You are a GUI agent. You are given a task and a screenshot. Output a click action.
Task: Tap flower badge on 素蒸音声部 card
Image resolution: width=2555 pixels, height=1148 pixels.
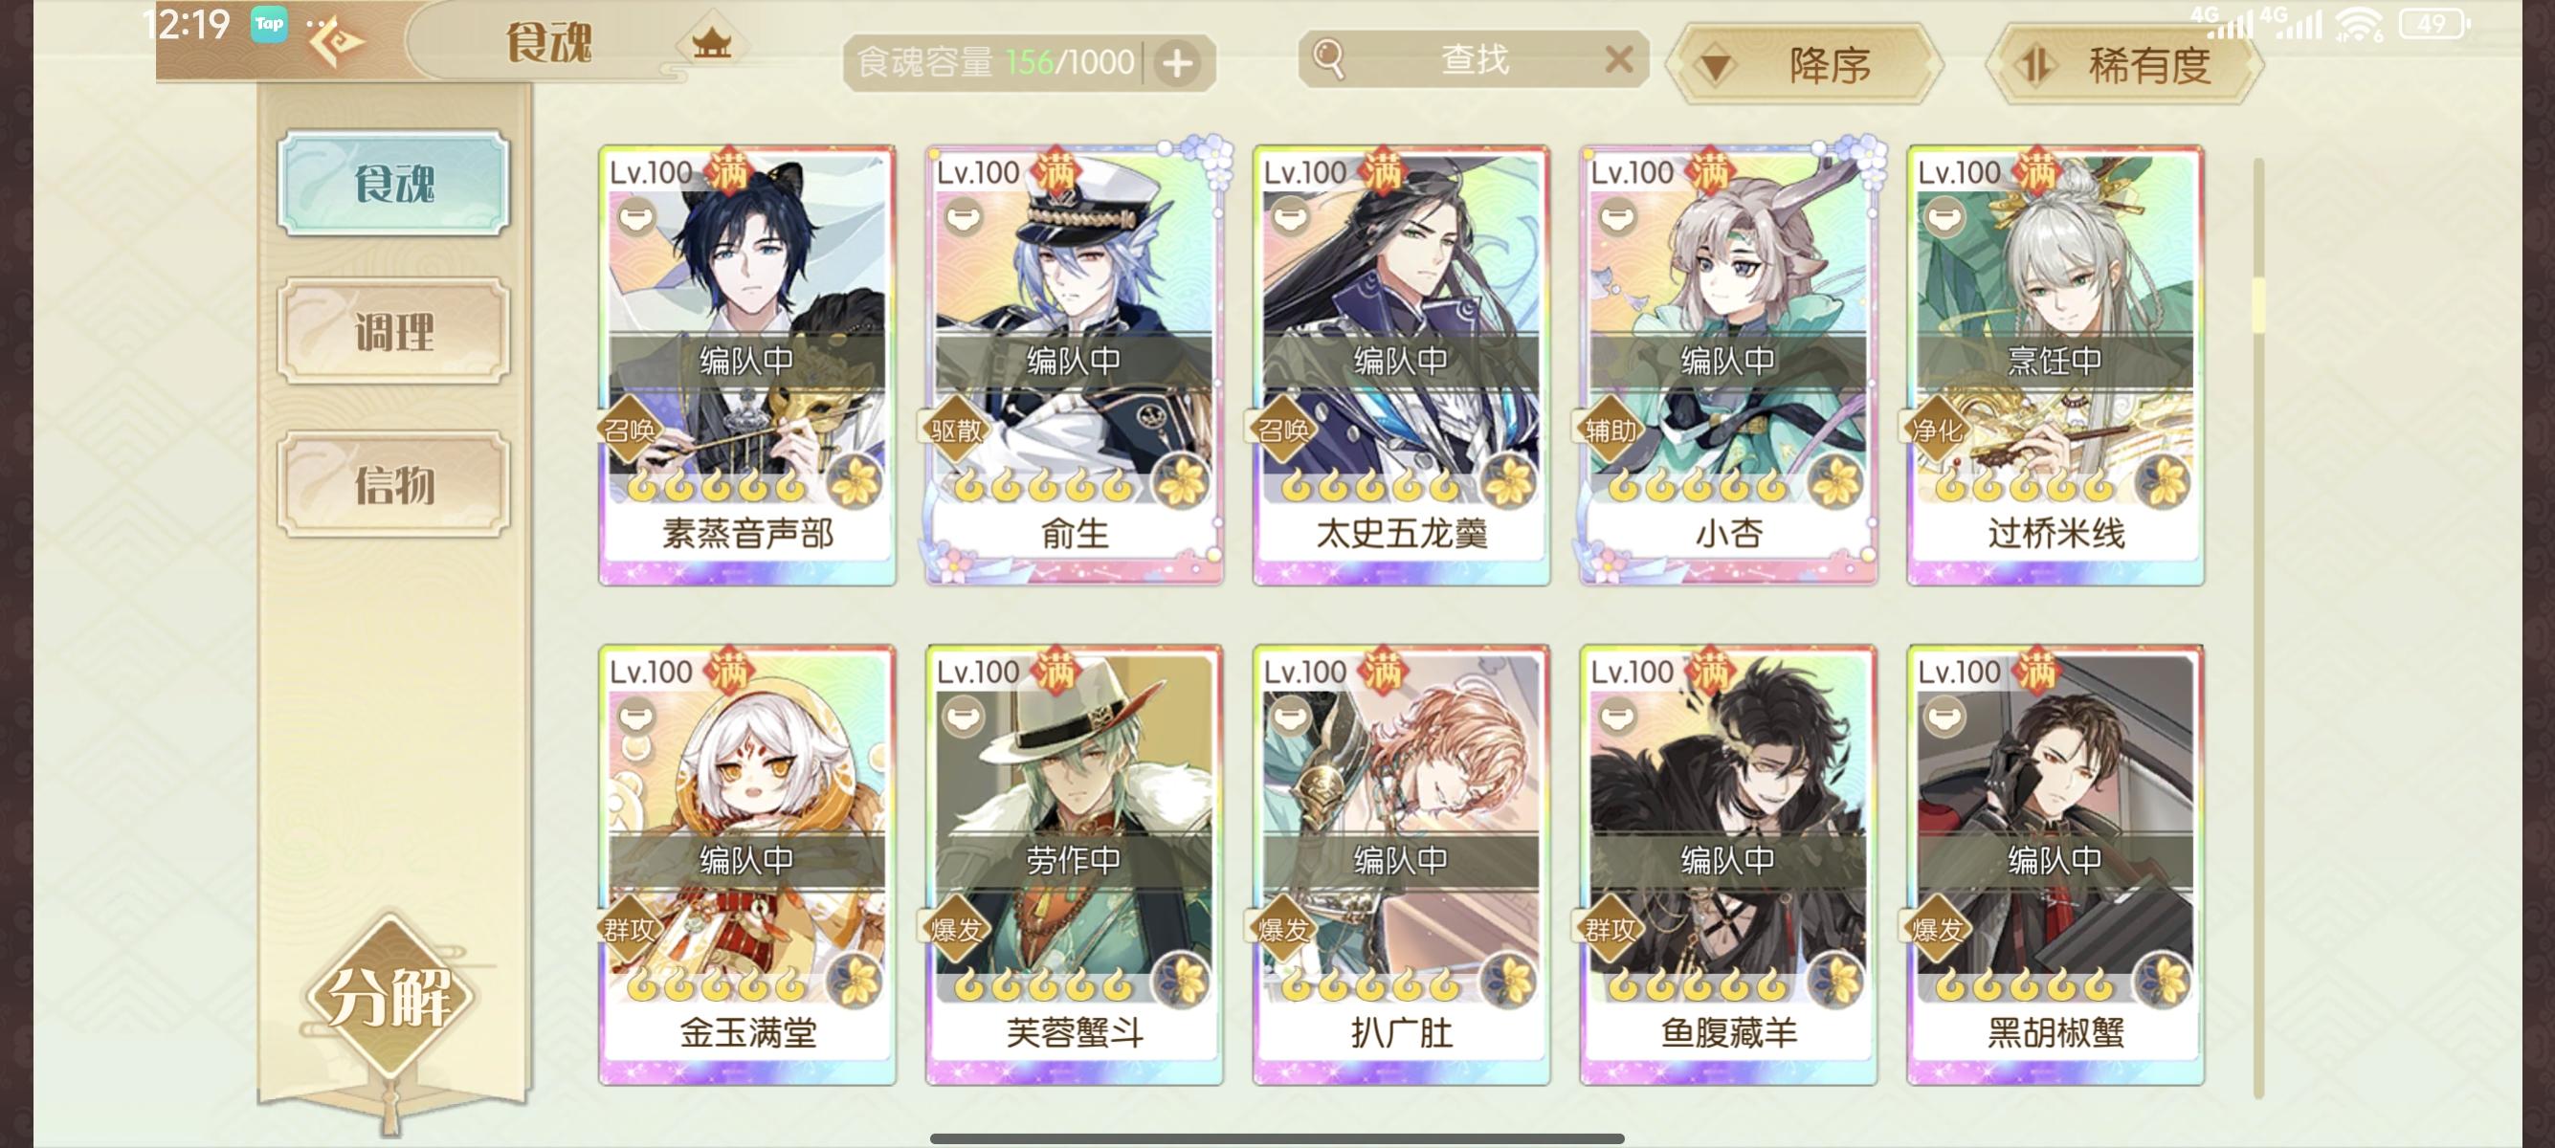854,483
